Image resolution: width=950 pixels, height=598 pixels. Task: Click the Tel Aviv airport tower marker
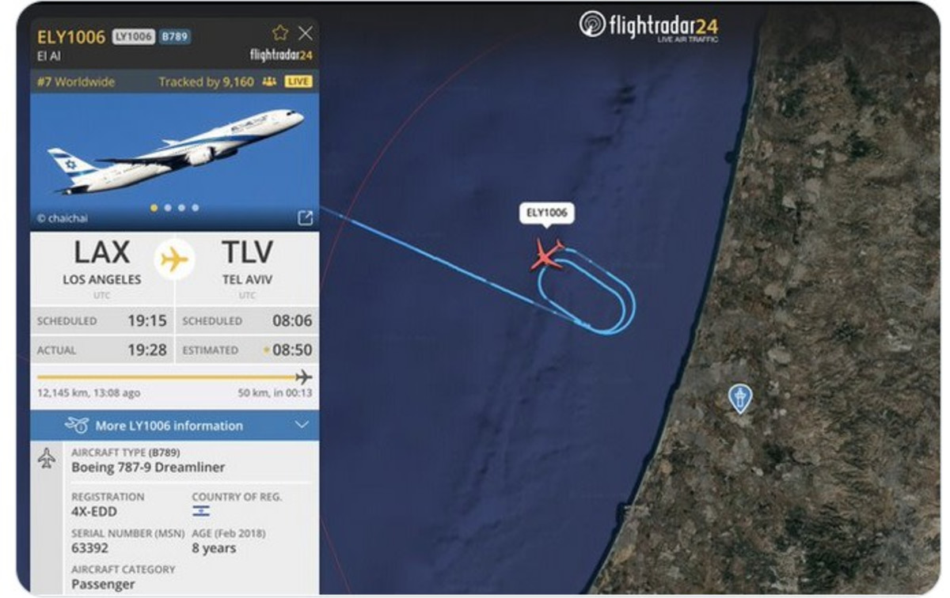pyautogui.click(x=739, y=399)
